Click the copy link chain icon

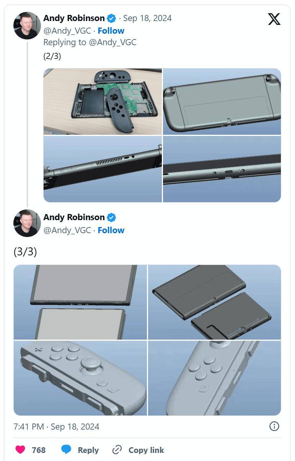(x=117, y=450)
